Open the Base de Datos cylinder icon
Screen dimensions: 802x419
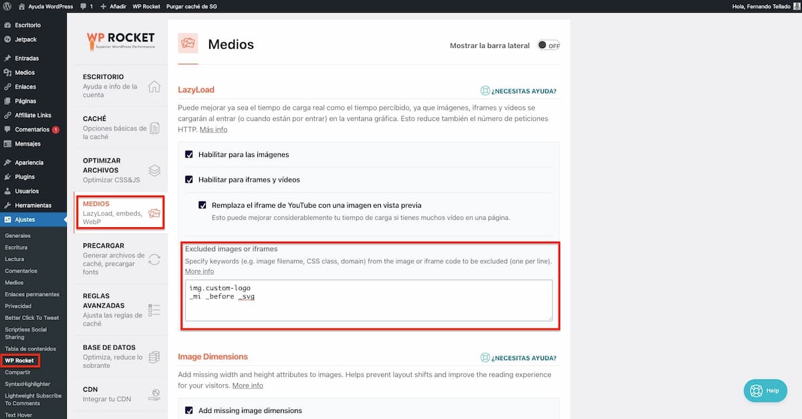154,357
